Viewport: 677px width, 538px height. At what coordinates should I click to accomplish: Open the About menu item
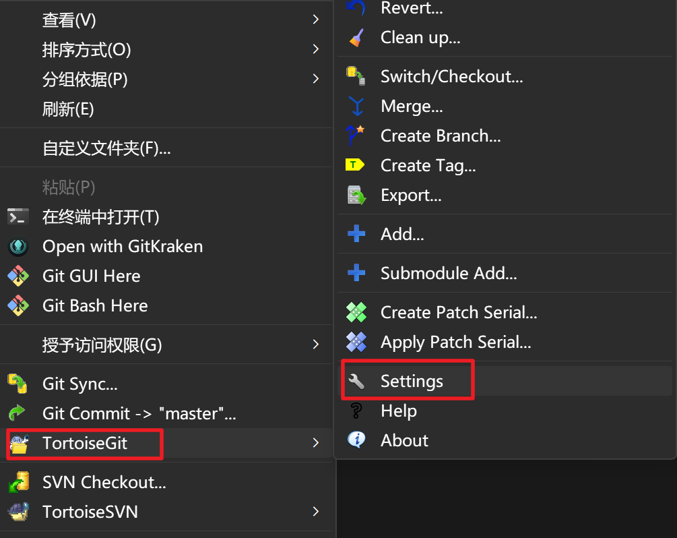coord(404,441)
